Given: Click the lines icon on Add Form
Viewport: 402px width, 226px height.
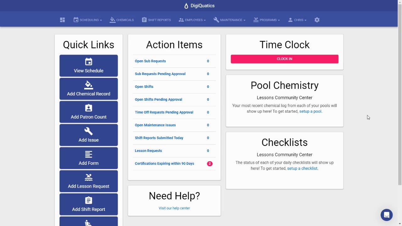Looking at the screenshot, I should tap(89, 154).
